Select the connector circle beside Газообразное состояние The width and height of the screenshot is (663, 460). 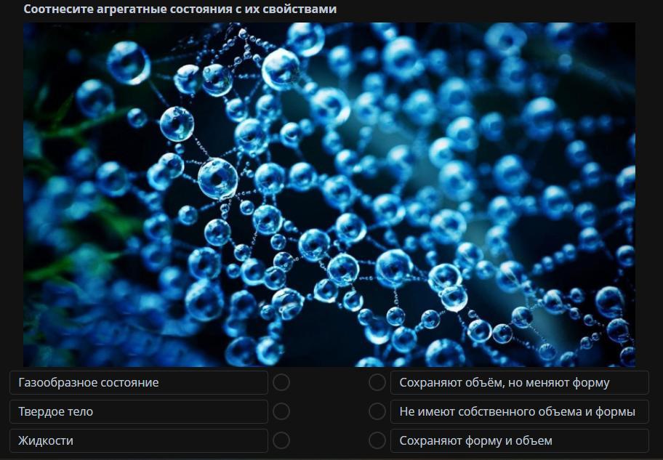281,382
